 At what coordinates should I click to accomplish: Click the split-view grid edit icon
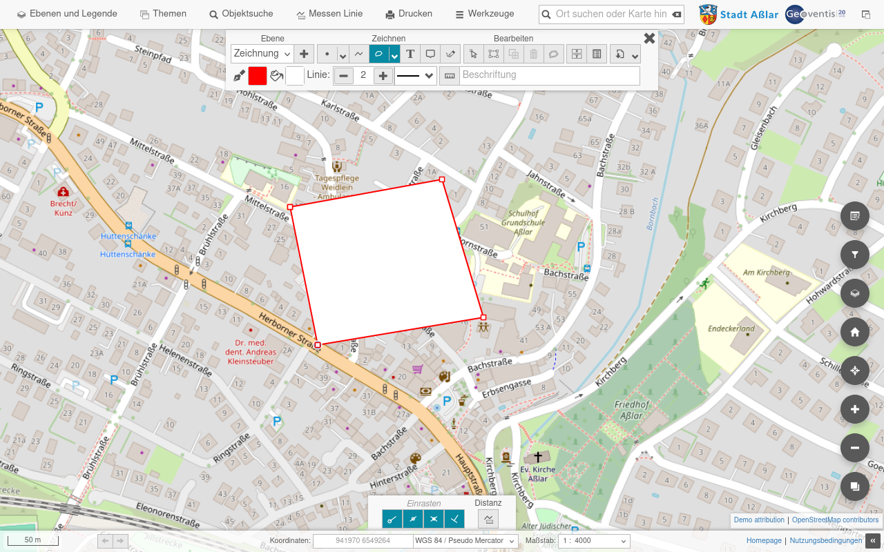tap(577, 54)
